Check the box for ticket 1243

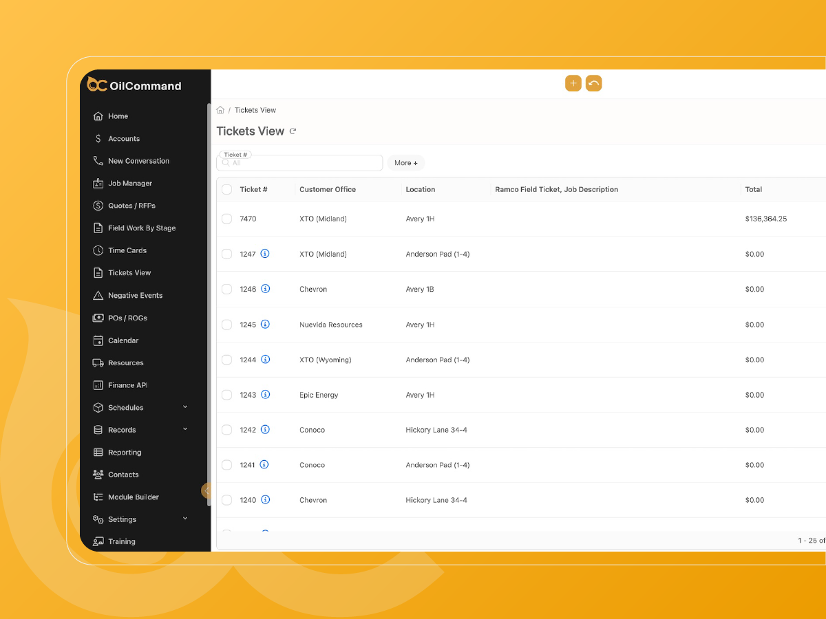coord(226,395)
